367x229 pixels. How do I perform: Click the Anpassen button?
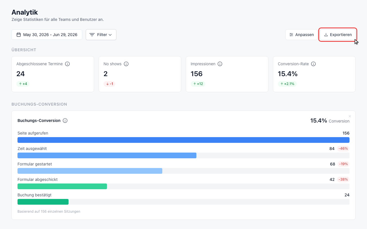coord(301,35)
